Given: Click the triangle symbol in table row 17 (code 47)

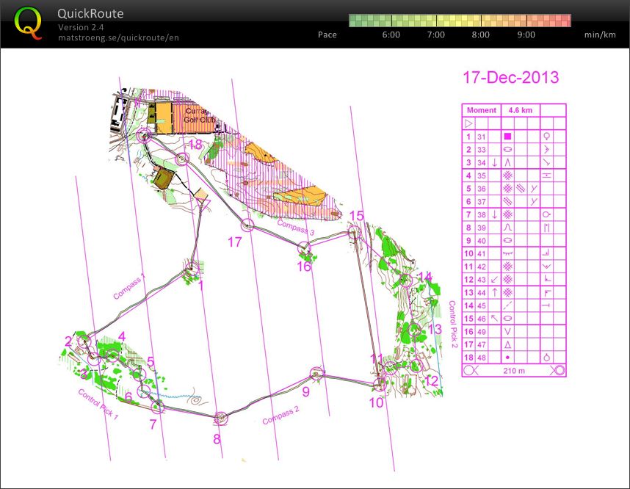Looking at the screenshot, I should (508, 344).
